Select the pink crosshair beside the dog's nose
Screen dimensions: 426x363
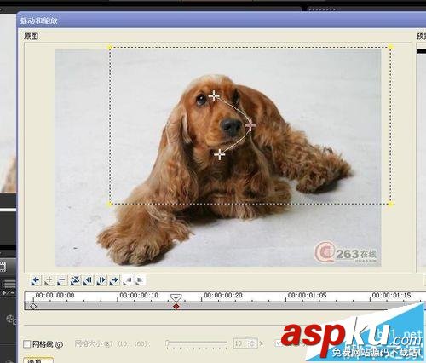pyautogui.click(x=250, y=125)
